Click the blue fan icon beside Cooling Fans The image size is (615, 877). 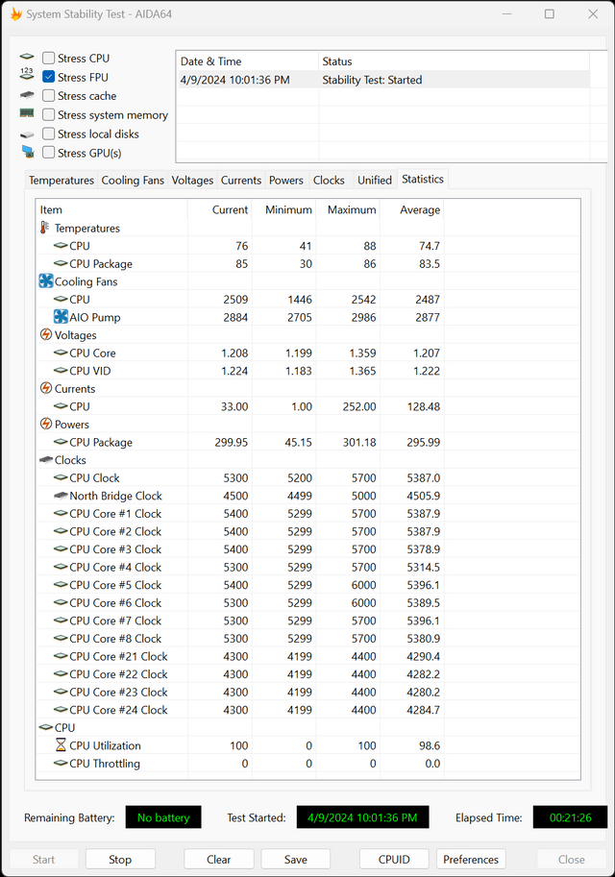(x=46, y=281)
